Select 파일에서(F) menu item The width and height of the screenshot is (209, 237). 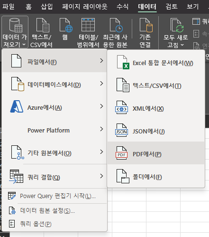click(x=55, y=61)
